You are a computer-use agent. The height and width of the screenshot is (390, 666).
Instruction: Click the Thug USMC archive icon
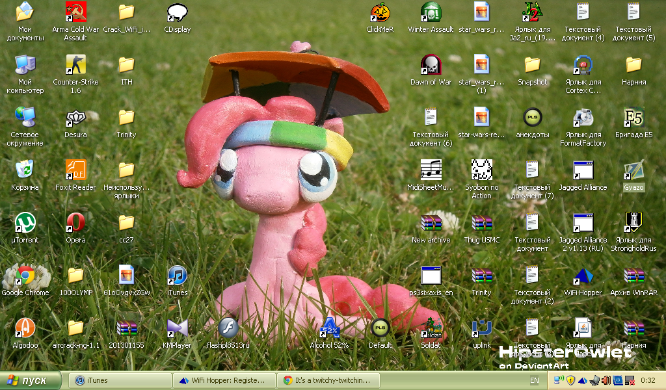tap(482, 222)
